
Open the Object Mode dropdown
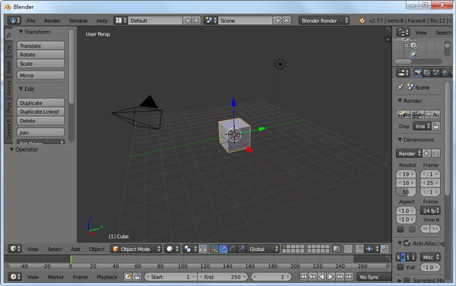click(136, 249)
